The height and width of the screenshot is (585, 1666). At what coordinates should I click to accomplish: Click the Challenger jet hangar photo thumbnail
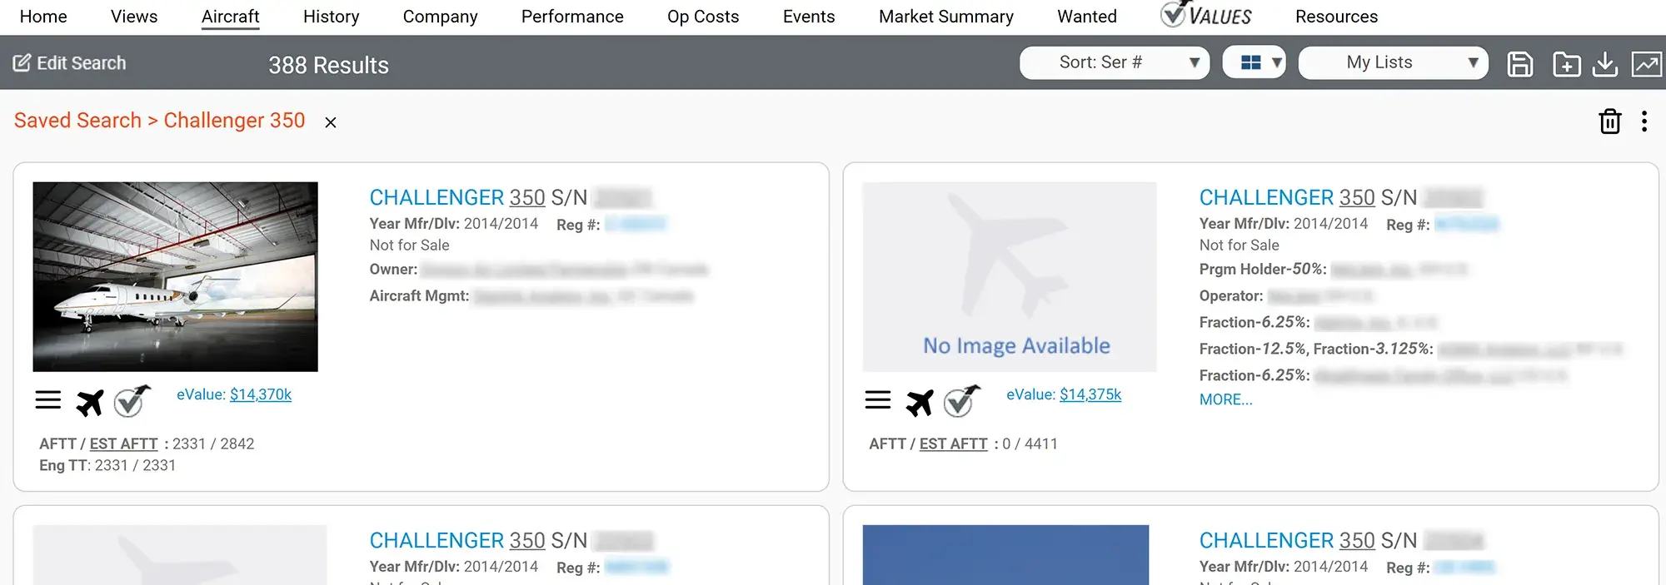click(175, 276)
